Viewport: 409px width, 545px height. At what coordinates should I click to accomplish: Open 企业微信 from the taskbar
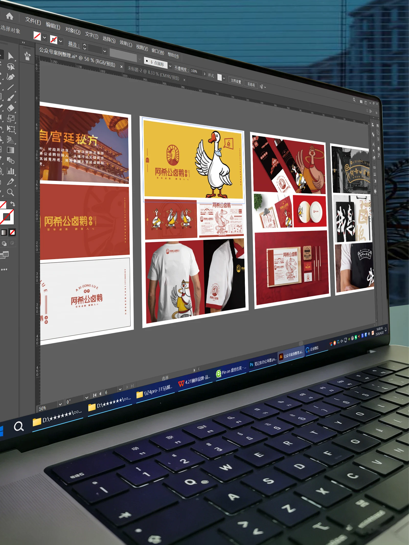click(312, 349)
